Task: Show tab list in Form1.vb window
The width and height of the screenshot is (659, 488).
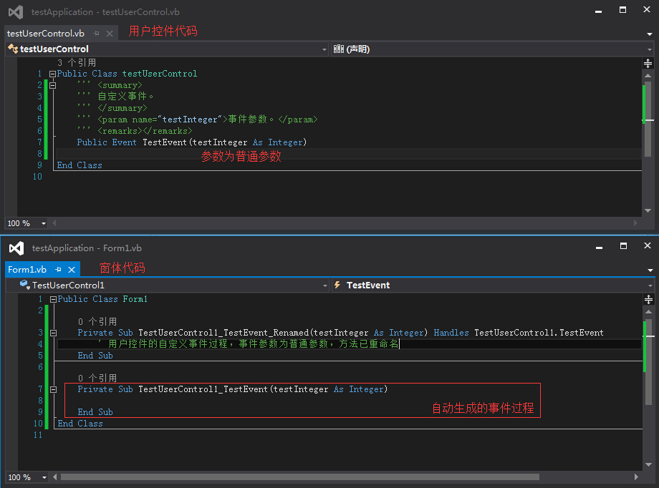Action: (x=650, y=270)
